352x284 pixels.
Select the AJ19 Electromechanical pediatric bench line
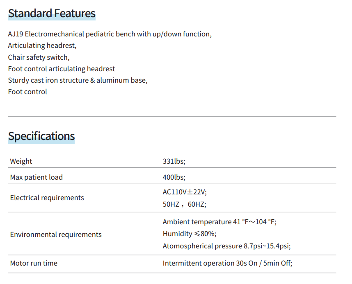[110, 34]
